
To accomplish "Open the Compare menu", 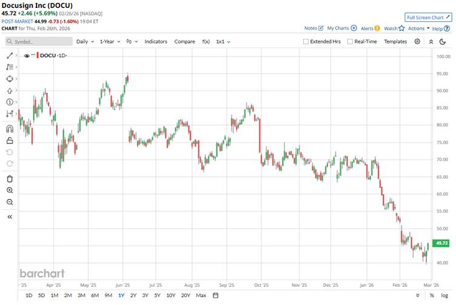I will [185, 42].
